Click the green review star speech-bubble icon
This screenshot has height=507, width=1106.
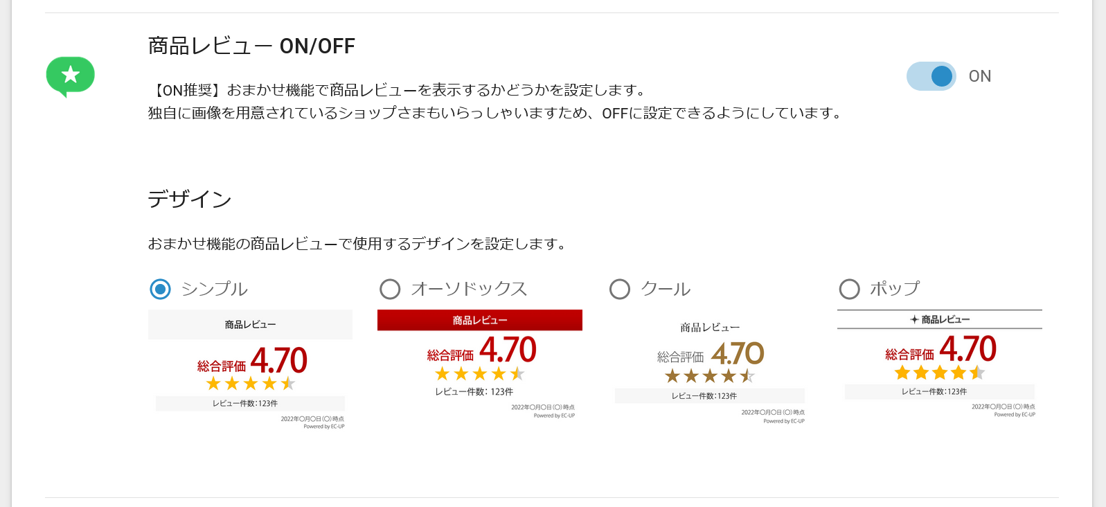coord(70,75)
